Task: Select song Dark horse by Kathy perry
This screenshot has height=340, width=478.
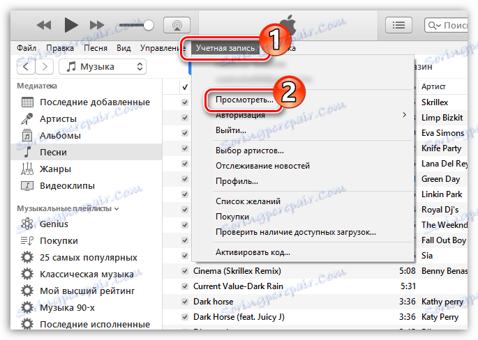Action: 214,302
